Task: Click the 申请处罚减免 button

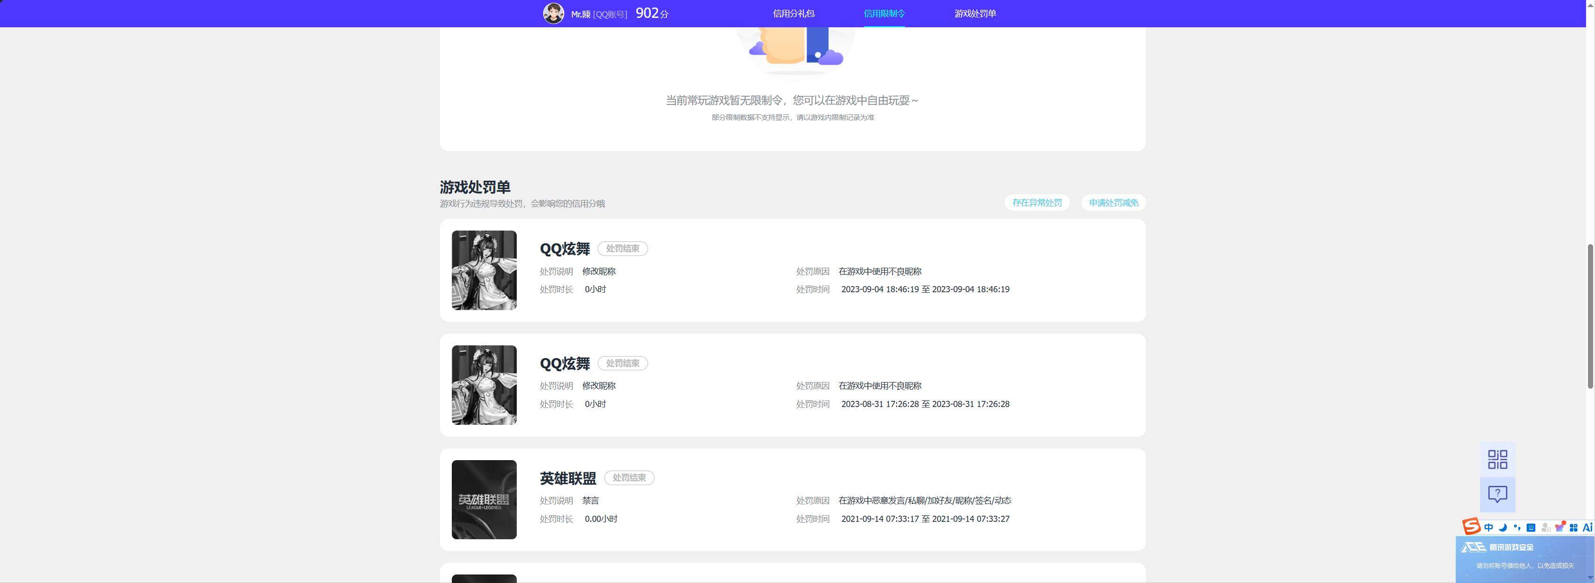Action: pyautogui.click(x=1113, y=202)
